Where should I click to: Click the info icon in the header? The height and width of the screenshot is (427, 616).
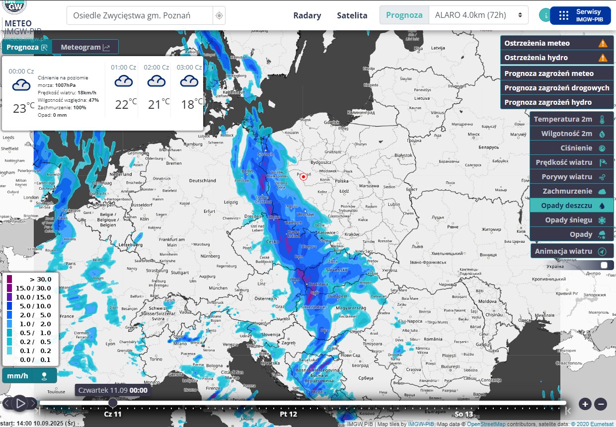[x=546, y=15]
